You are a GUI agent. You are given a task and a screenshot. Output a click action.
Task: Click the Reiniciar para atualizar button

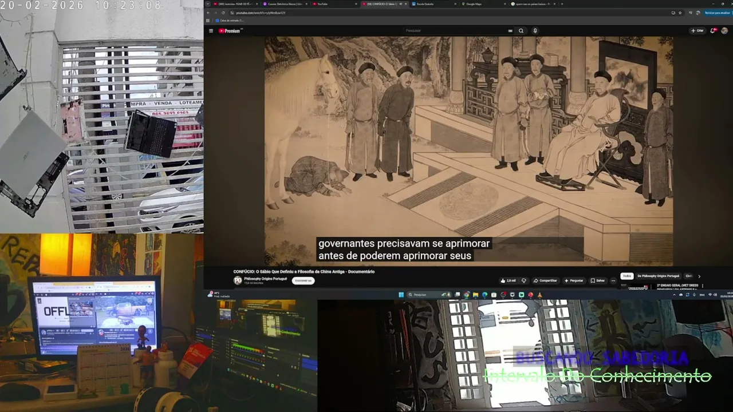(717, 13)
